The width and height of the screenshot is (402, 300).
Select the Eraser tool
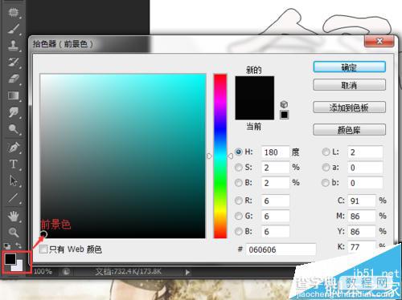14,79
